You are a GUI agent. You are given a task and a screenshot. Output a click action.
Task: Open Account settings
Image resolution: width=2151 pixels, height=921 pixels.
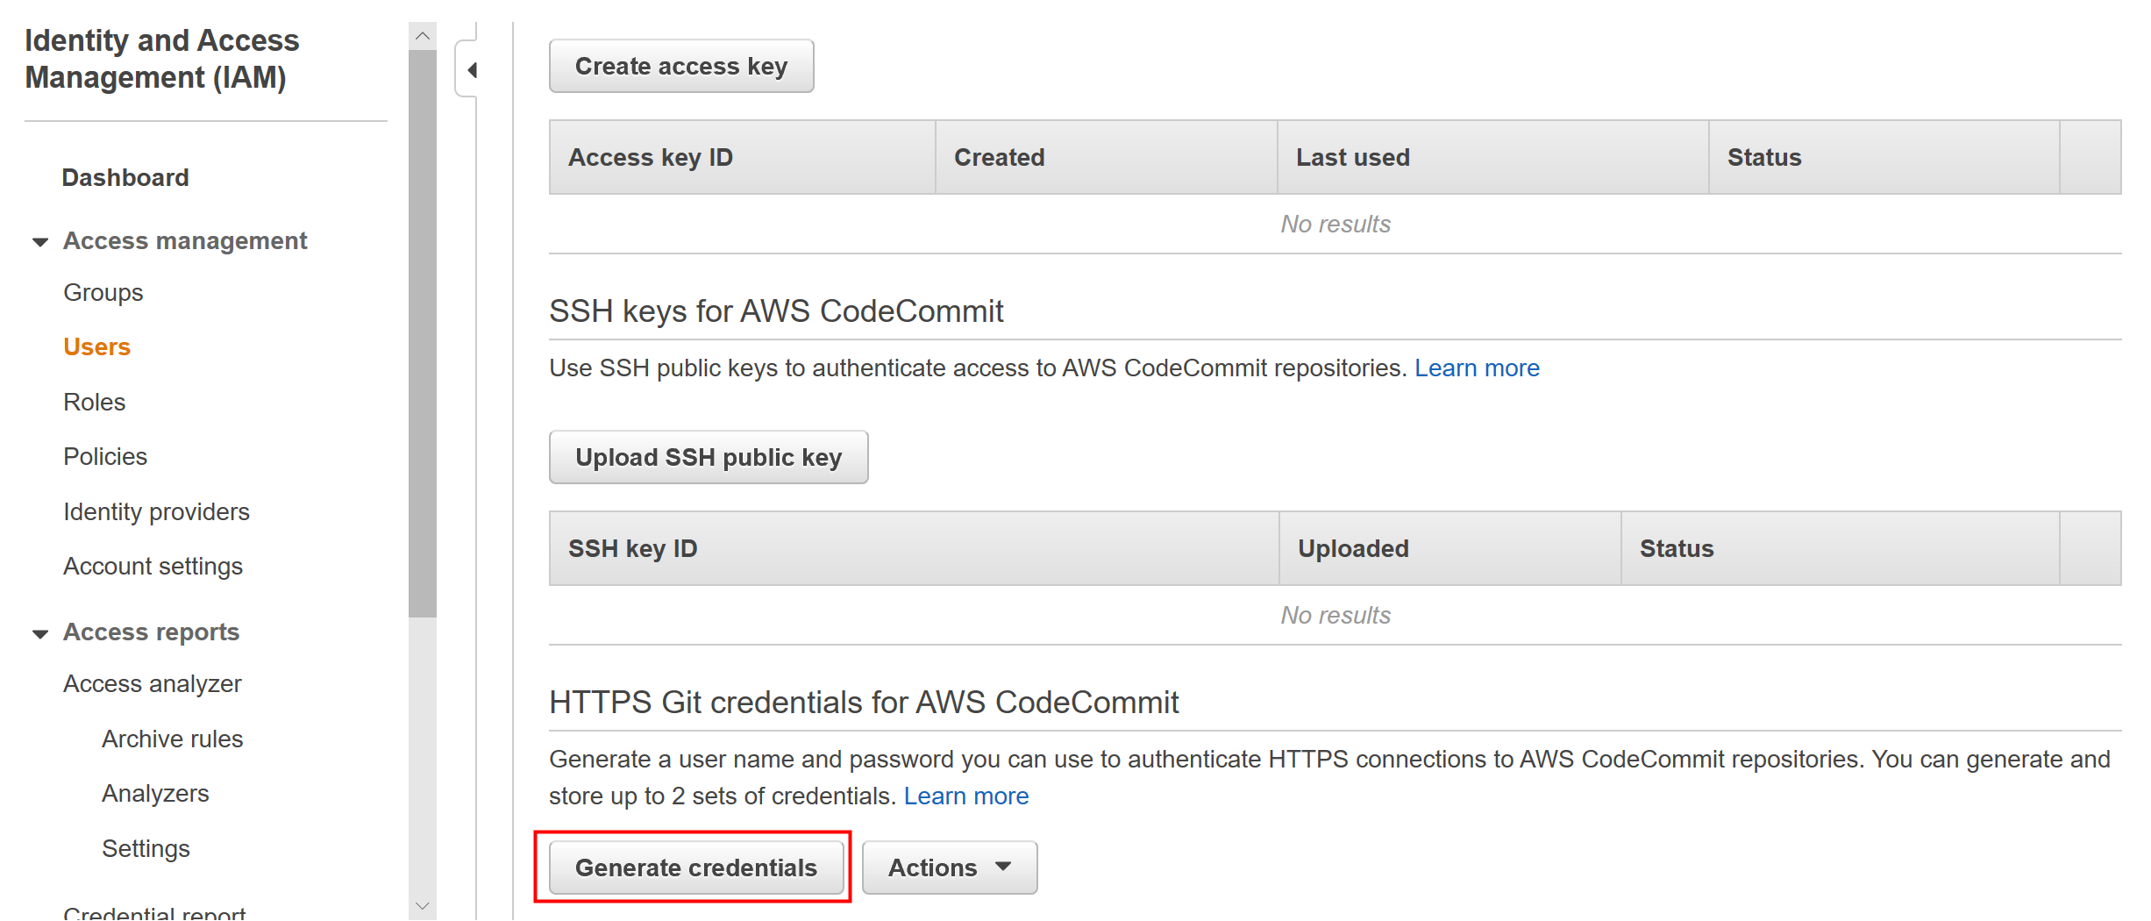pyautogui.click(x=153, y=567)
